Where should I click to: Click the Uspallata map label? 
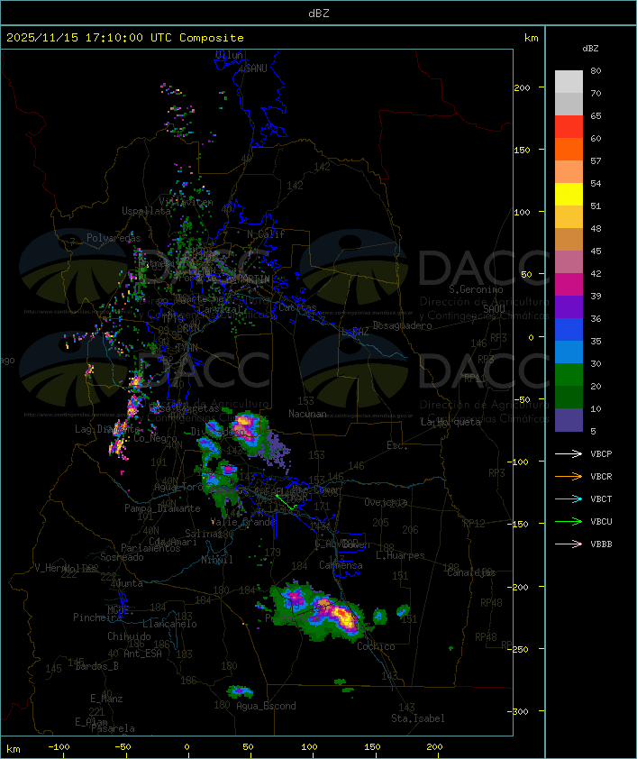click(146, 211)
